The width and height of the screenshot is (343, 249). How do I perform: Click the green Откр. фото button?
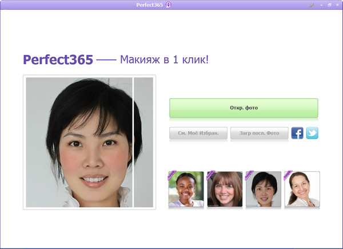[x=244, y=108]
